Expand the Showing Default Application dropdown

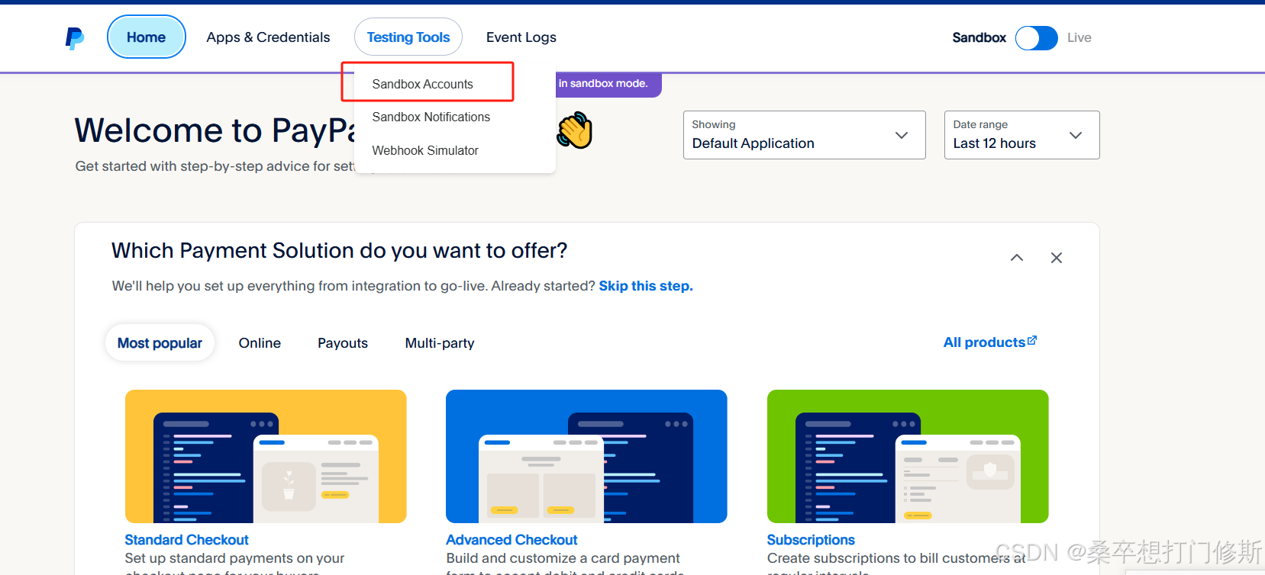[804, 135]
